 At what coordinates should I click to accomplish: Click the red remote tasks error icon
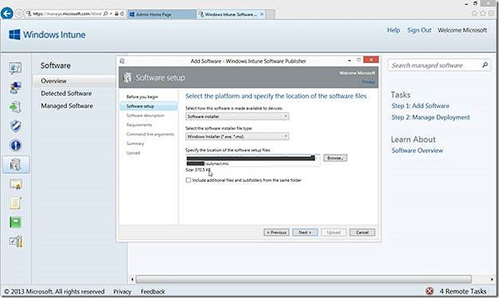(x=429, y=291)
